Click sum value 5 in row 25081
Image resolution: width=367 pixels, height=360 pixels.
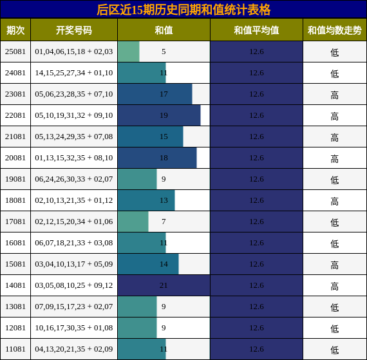[164, 52]
